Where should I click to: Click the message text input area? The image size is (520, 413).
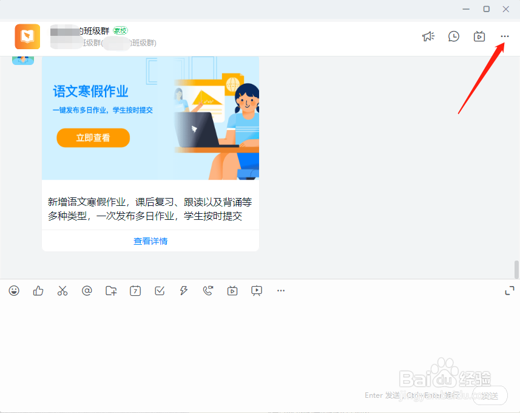(260, 342)
